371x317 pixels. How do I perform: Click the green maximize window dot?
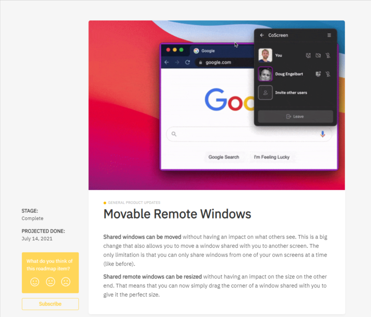[181, 50]
